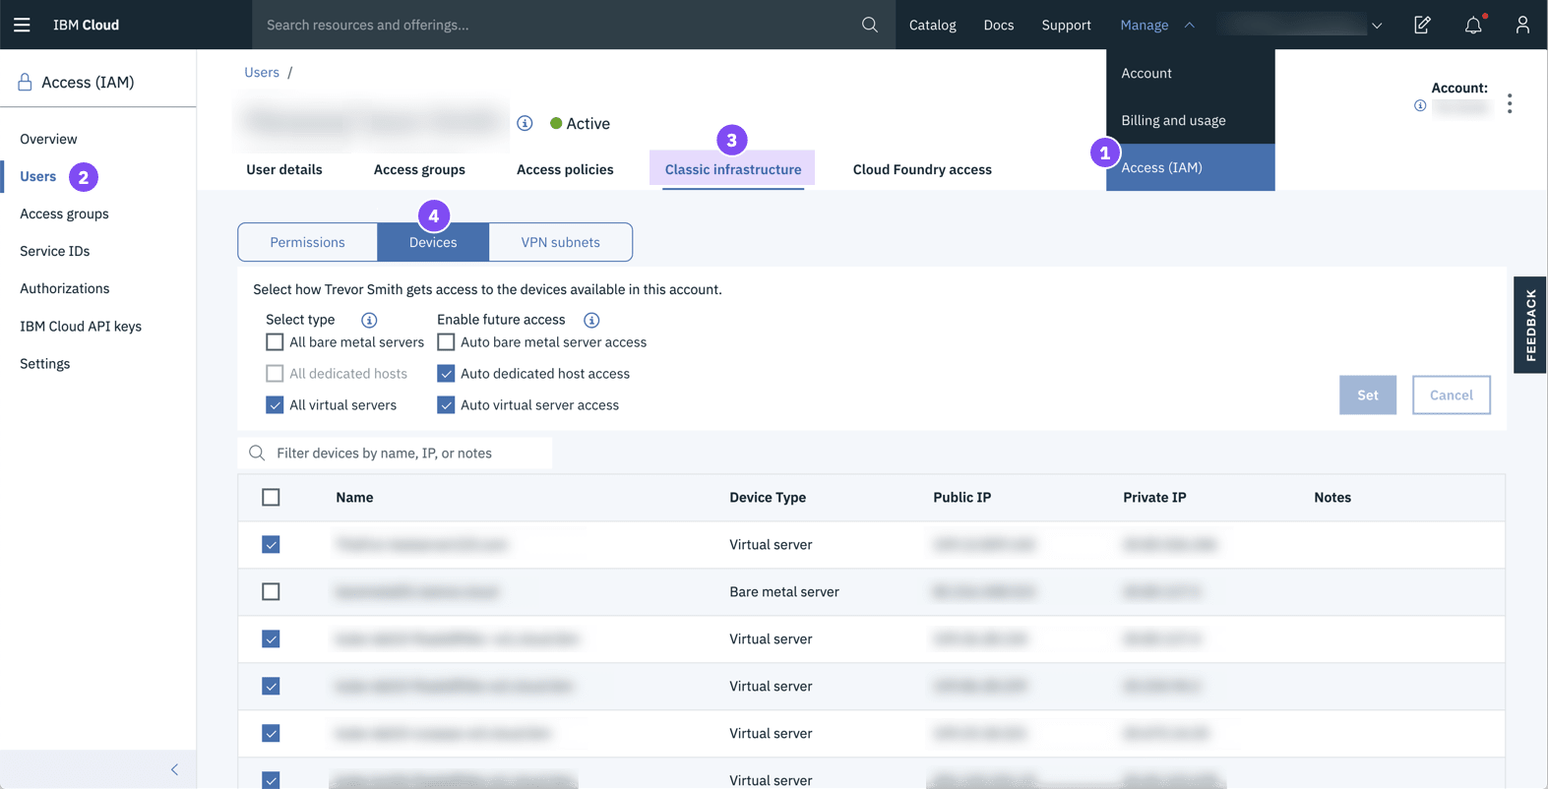Switch to the User details tab
The image size is (1548, 789).
(x=284, y=169)
